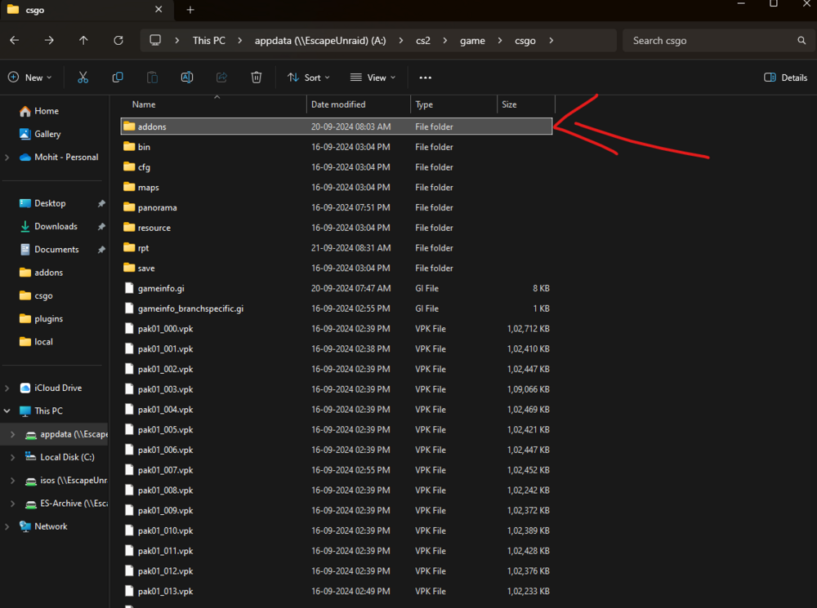Click the Paste clipboard icon

coord(152,78)
